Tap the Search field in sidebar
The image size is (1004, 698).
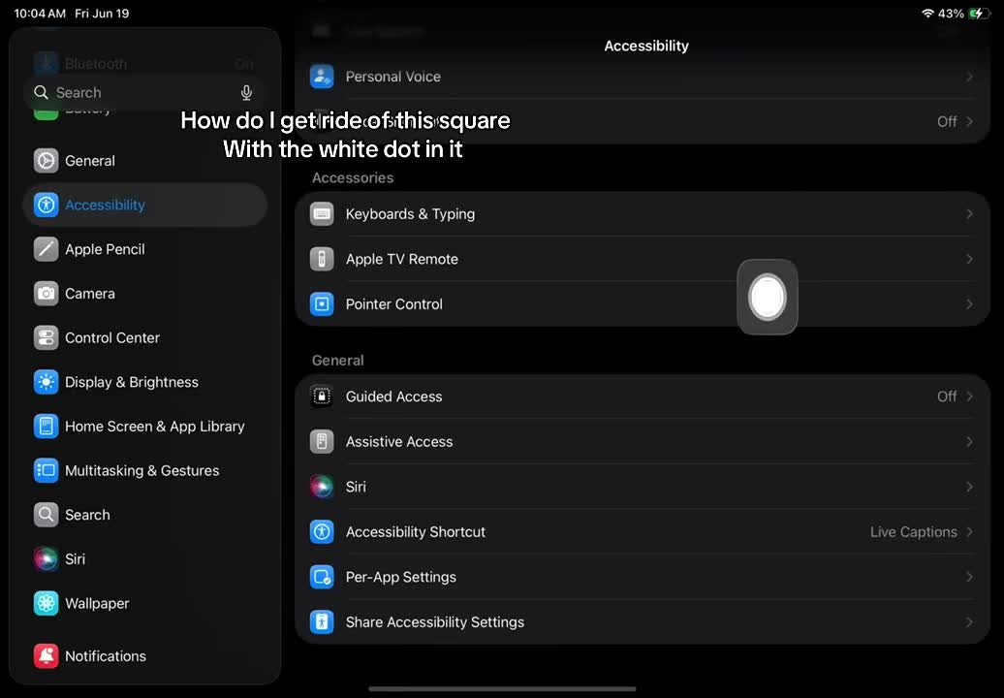click(144, 93)
